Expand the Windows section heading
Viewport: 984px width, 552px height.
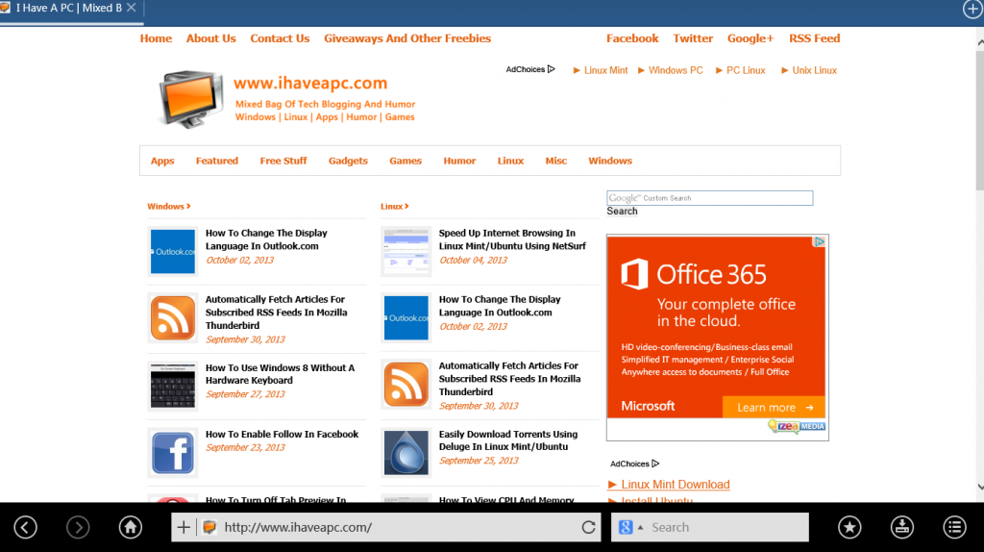[x=169, y=206]
